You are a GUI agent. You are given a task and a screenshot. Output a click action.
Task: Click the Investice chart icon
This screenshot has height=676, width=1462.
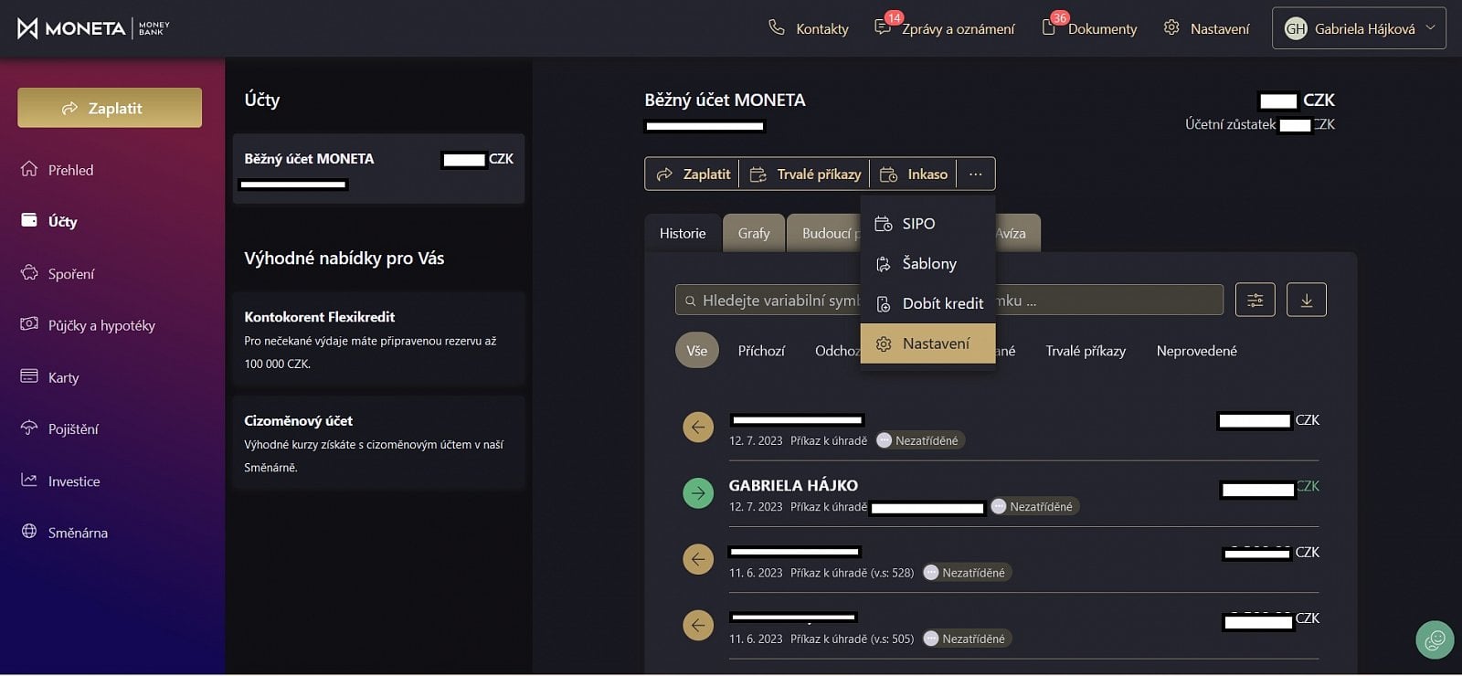click(29, 480)
